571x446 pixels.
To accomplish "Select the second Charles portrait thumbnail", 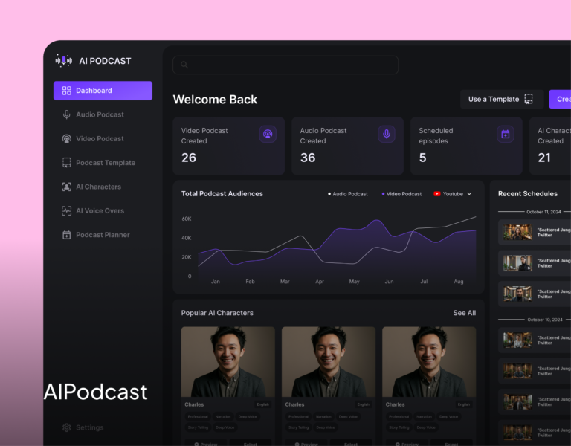I will pyautogui.click(x=329, y=362).
